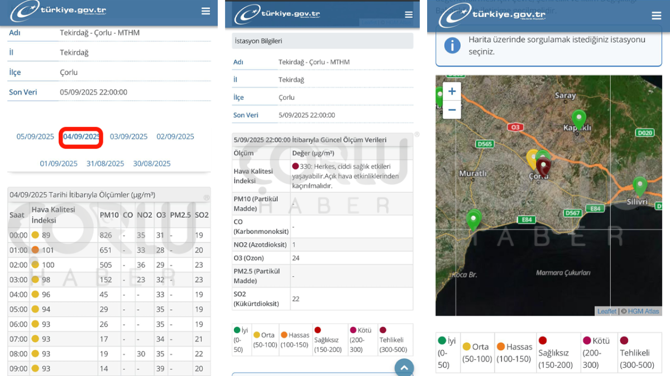The height and width of the screenshot is (376, 670).
Task: Click PM10 value 826 at 00:00
Action: tap(106, 235)
